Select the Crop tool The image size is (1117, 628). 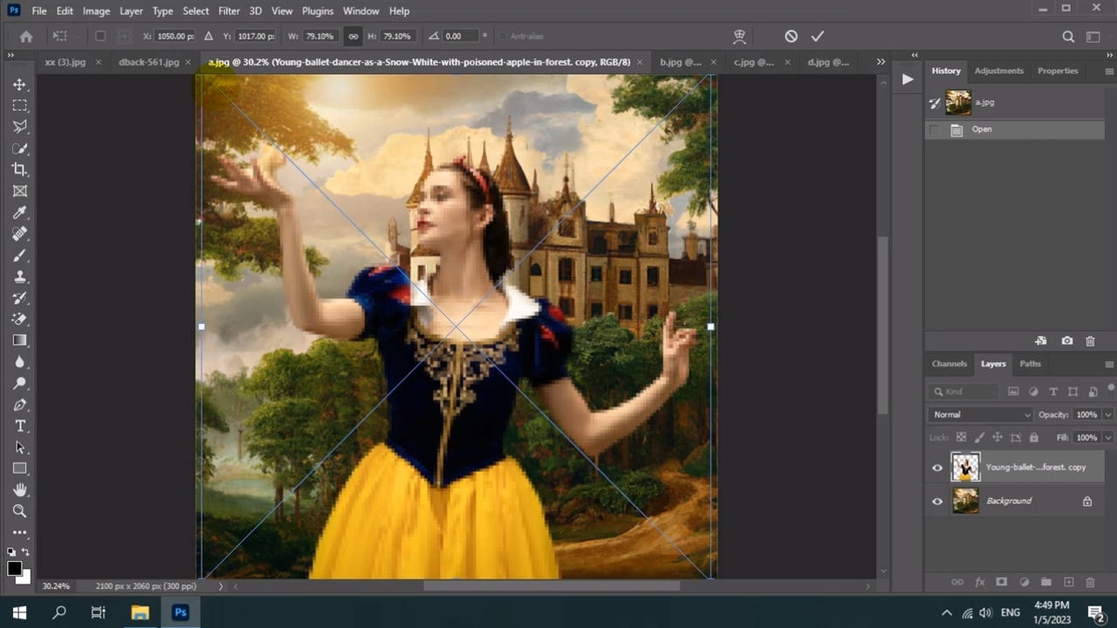tap(19, 169)
